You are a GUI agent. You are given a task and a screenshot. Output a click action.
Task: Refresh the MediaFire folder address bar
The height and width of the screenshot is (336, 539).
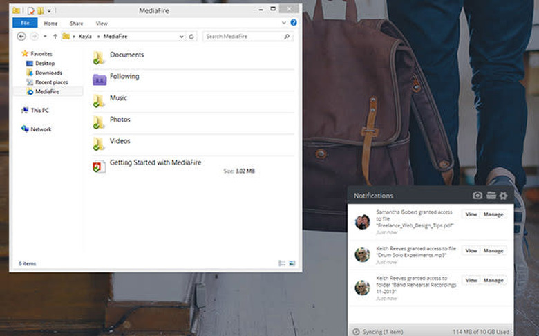(x=191, y=37)
